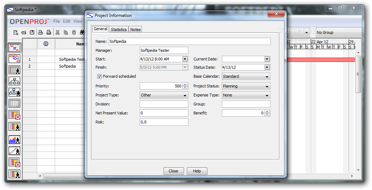Click the vertical scrollbar down arrow
Screen dimensions: 372x190
(358, 170)
